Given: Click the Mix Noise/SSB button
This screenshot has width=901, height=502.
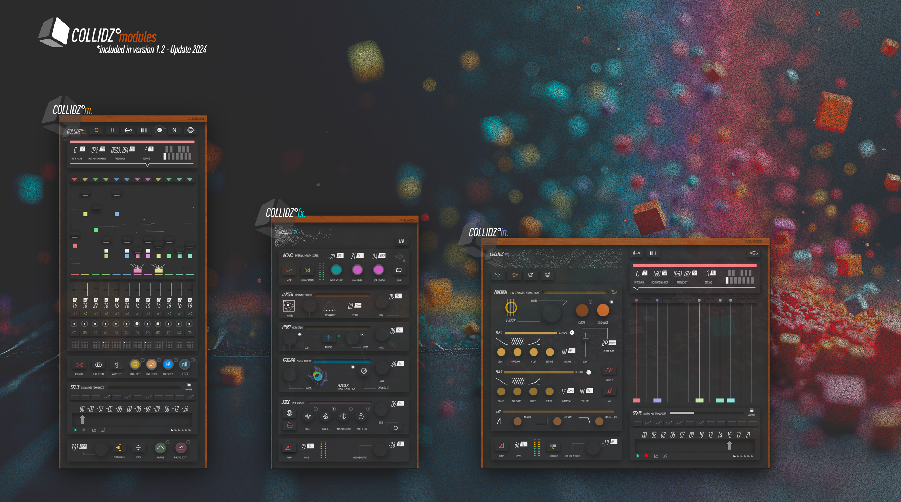Looking at the screenshot, I should tap(343, 416).
